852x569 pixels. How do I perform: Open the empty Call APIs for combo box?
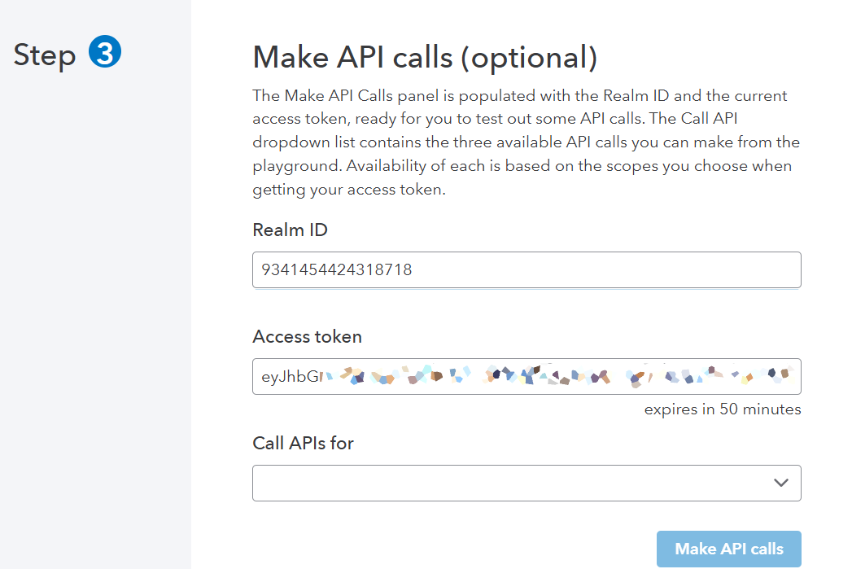tap(513, 483)
